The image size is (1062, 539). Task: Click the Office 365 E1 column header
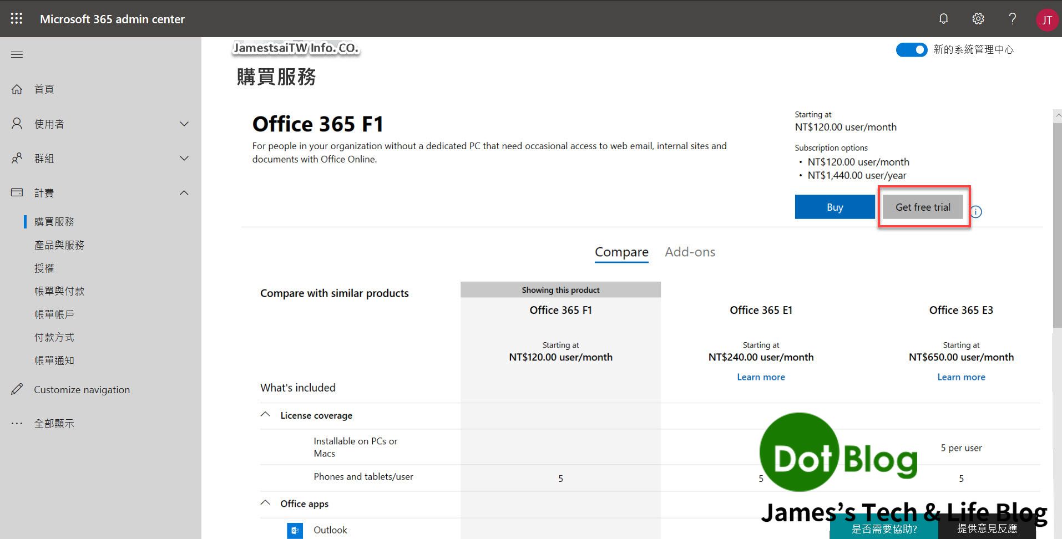coord(761,310)
